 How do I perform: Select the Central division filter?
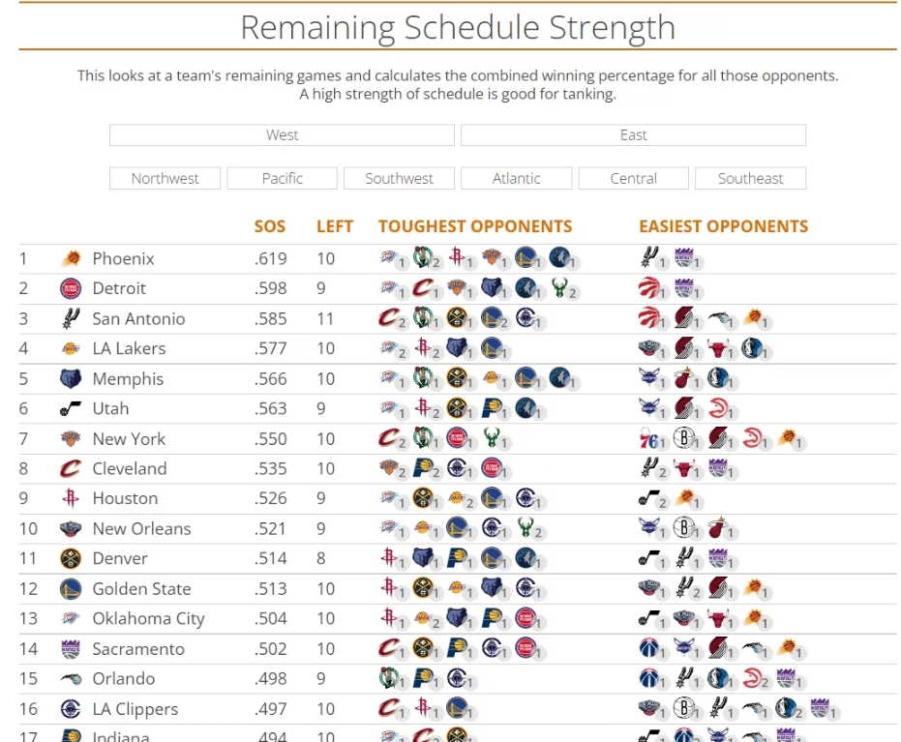tap(633, 179)
